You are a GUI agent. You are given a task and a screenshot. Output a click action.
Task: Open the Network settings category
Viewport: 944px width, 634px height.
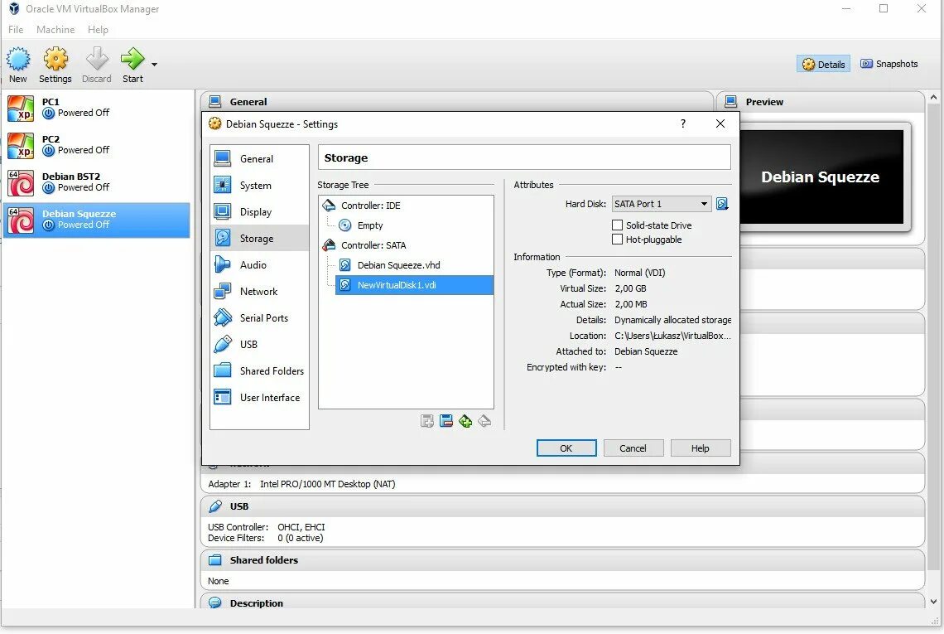pyautogui.click(x=259, y=291)
